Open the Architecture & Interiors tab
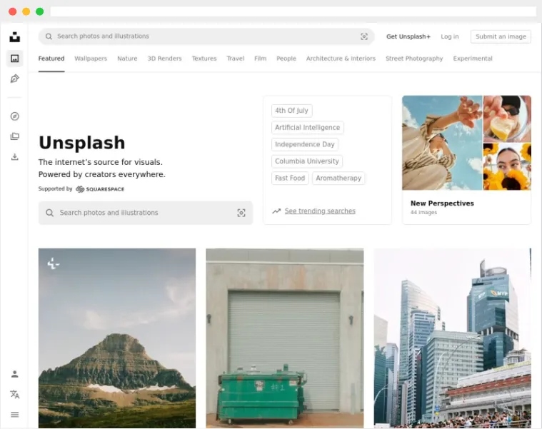Image resolution: width=542 pixels, height=429 pixels. (x=341, y=59)
